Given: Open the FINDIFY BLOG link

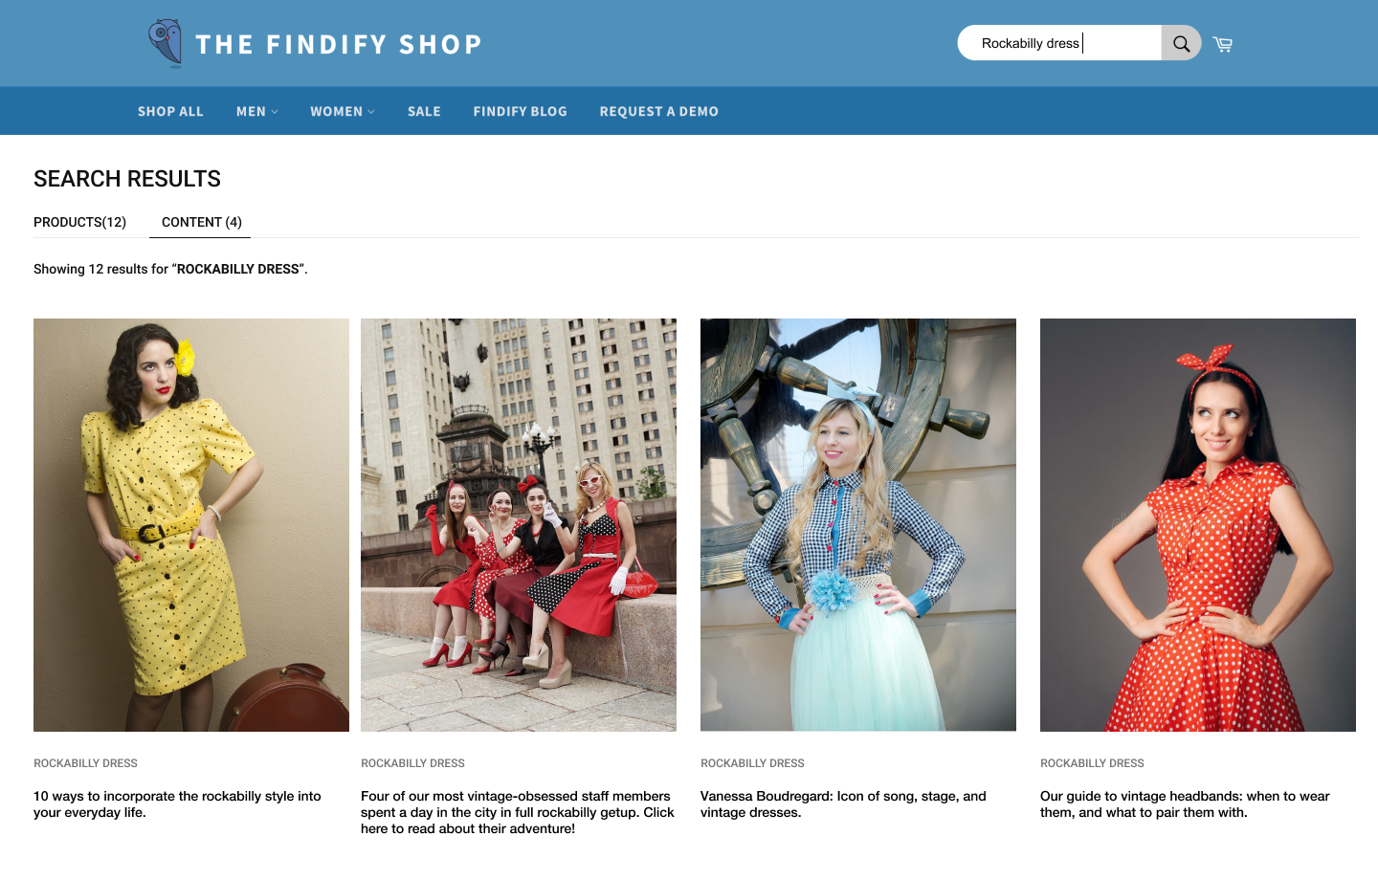Looking at the screenshot, I should pos(520,111).
